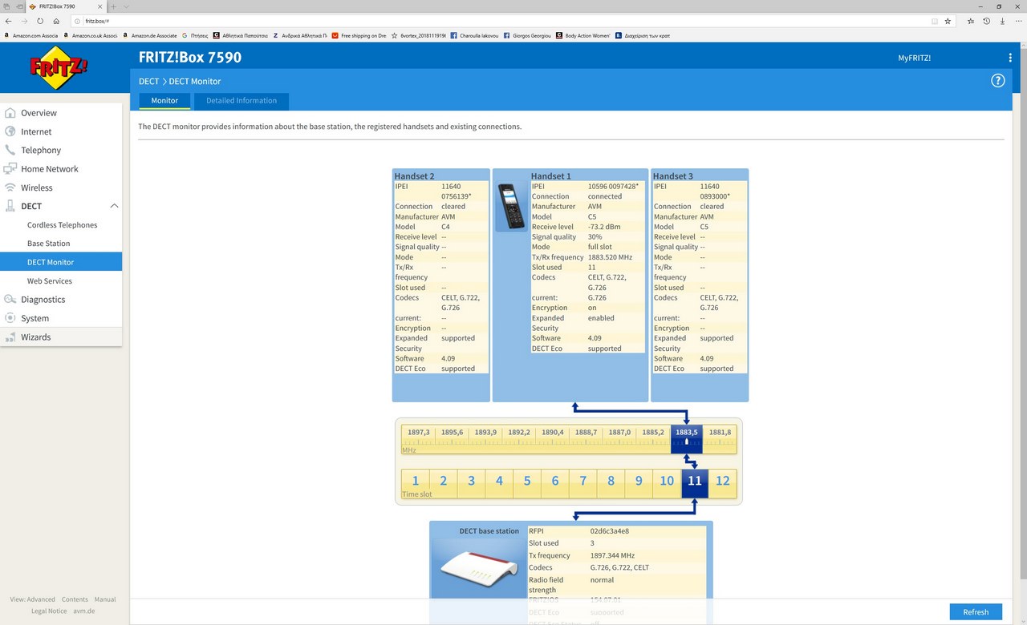Click the Handset 1 phone image

pyautogui.click(x=510, y=207)
